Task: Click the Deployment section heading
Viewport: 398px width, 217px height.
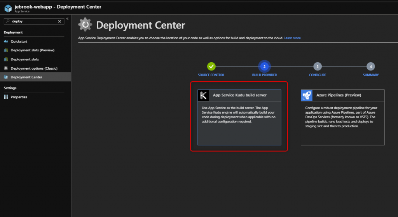Action: pyautogui.click(x=13, y=32)
